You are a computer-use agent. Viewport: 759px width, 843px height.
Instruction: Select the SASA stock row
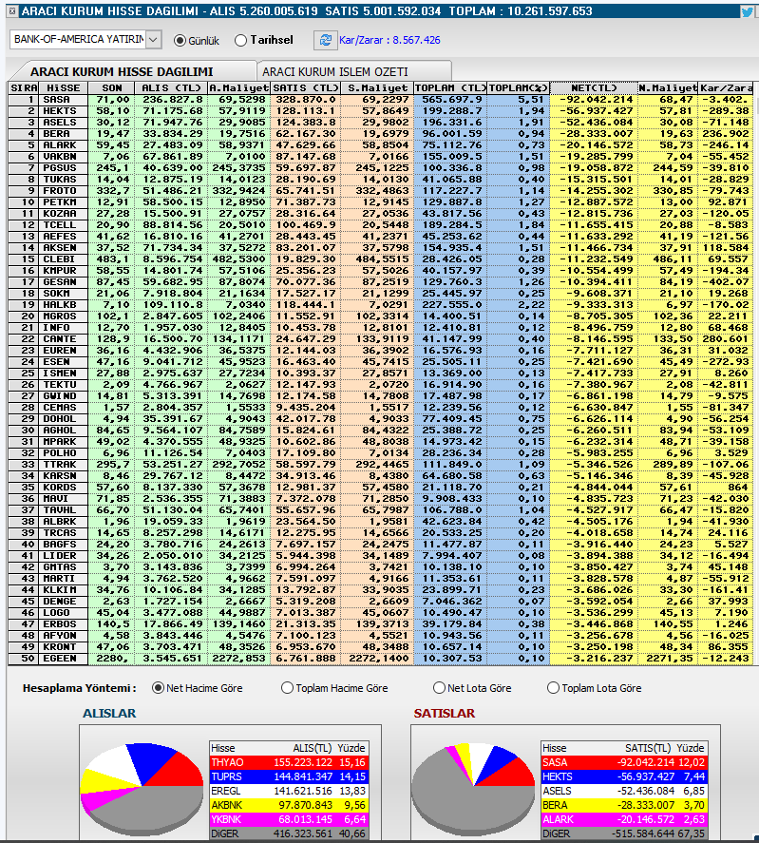coord(381,100)
